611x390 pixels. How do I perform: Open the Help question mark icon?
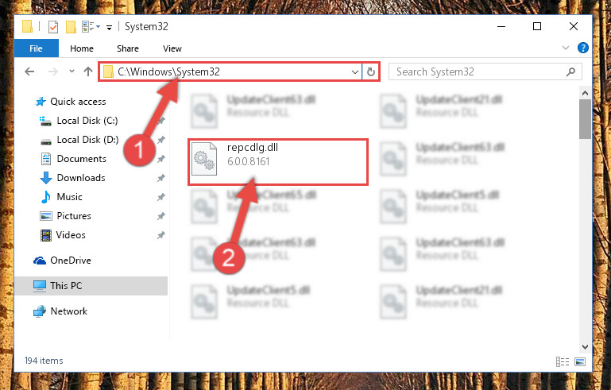tap(583, 48)
